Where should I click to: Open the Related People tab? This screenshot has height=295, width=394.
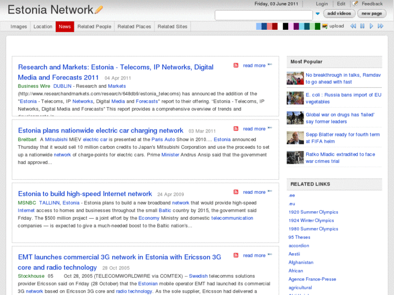tap(94, 27)
